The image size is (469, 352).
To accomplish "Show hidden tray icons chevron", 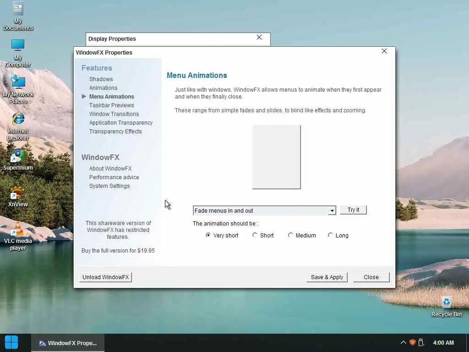I will (x=403, y=342).
